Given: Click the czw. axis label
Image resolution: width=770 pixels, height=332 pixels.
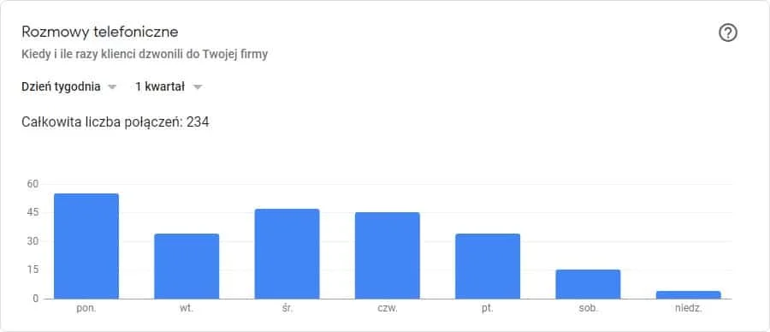Looking at the screenshot, I should point(388,310).
